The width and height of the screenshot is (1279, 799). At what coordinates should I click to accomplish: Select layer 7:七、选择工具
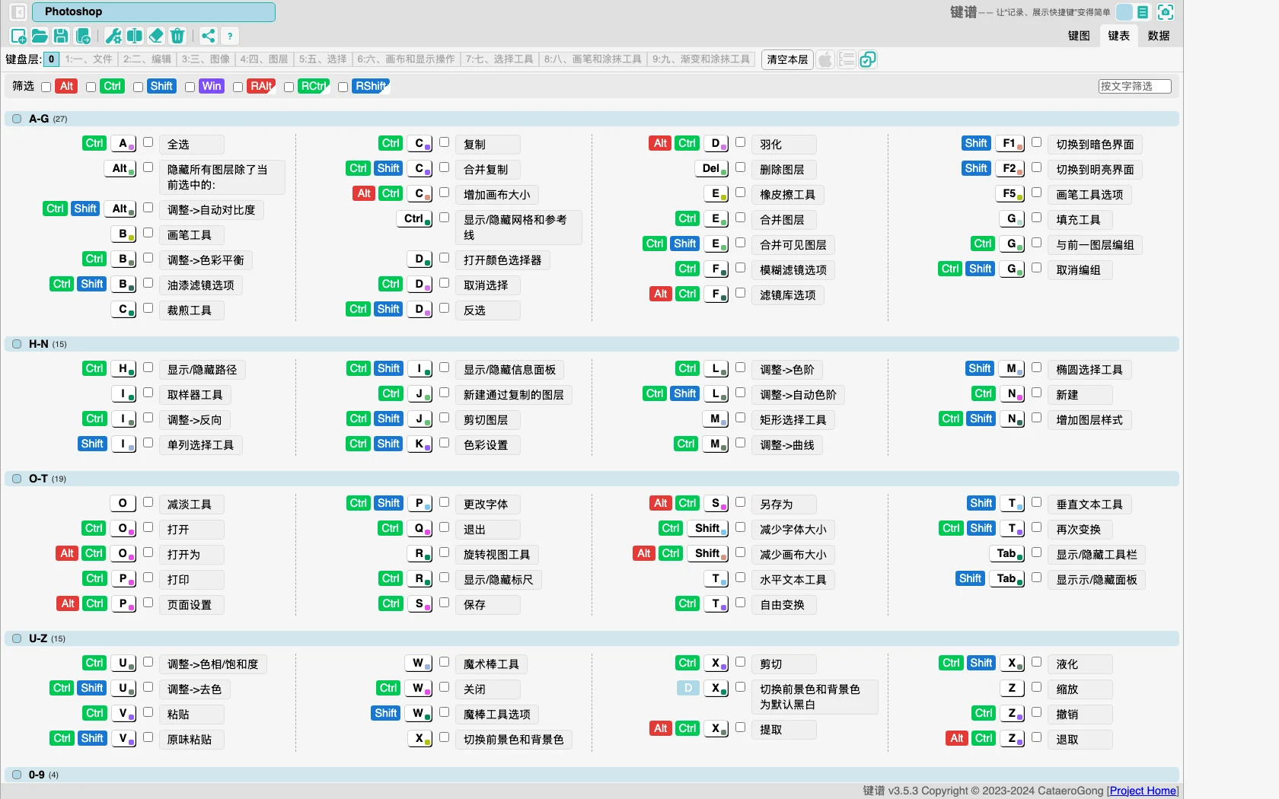(500, 59)
